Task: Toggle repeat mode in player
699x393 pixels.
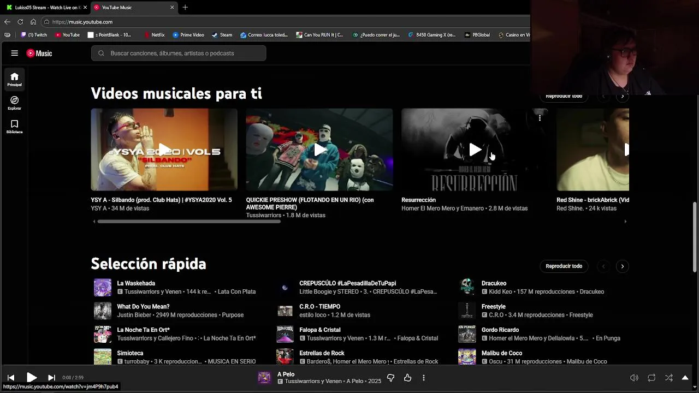Action: [651, 378]
